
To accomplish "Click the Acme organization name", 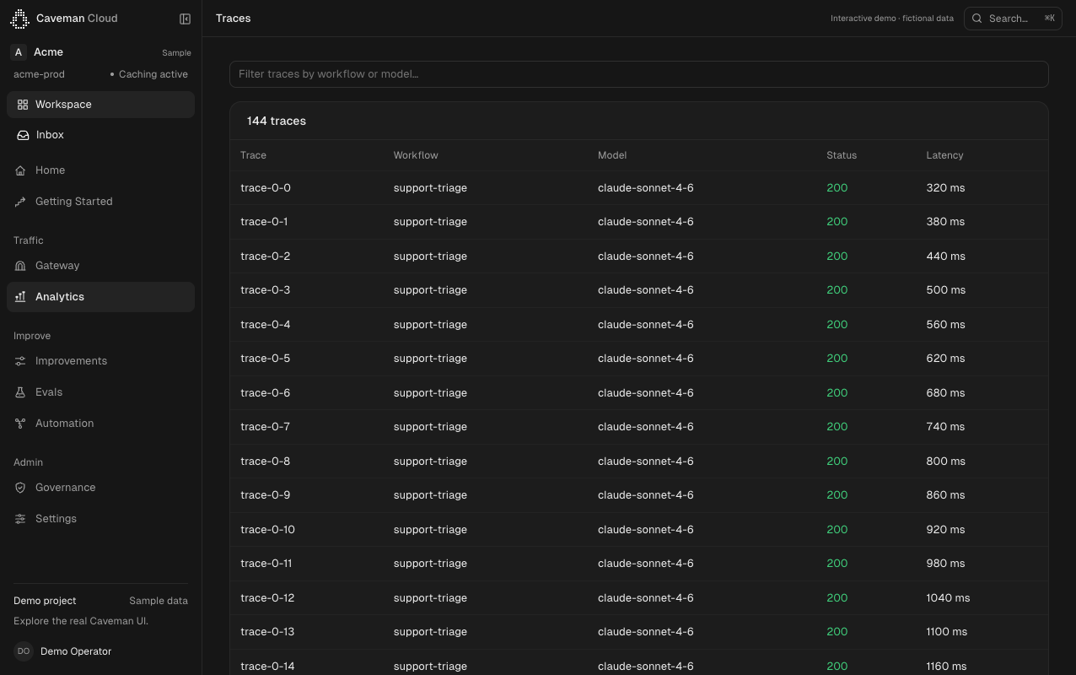I will tap(48, 52).
